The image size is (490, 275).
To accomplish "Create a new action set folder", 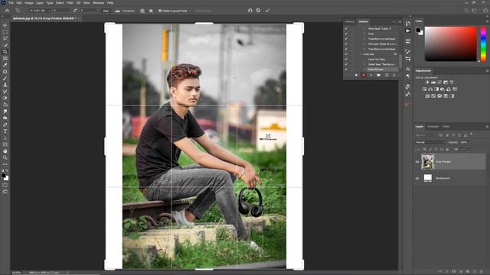I will pos(378,75).
